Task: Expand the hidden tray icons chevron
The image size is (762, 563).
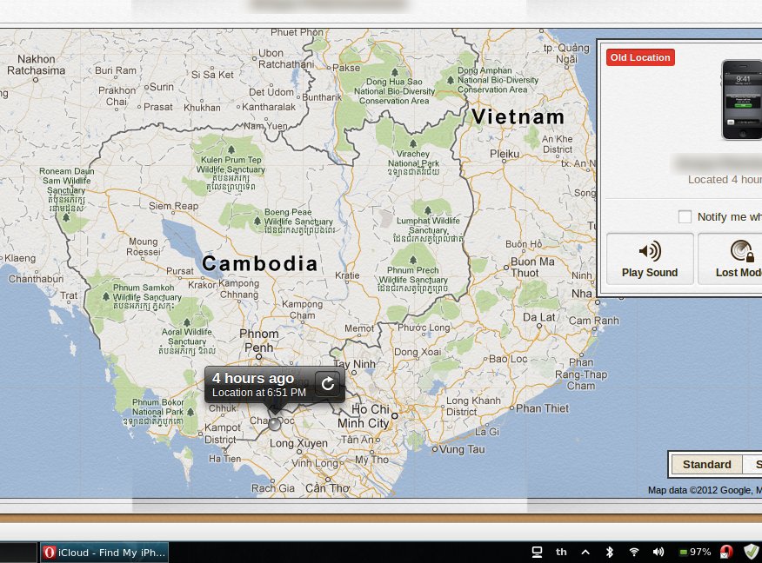Action: (585, 552)
